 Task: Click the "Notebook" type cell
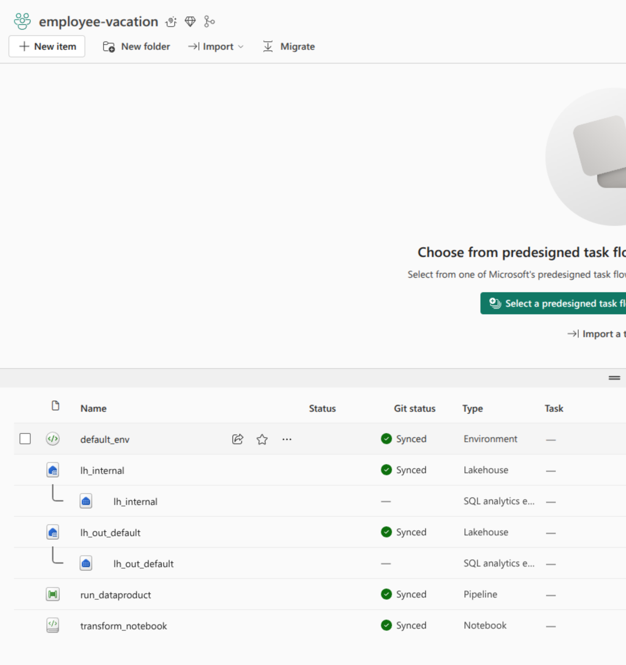coord(485,625)
